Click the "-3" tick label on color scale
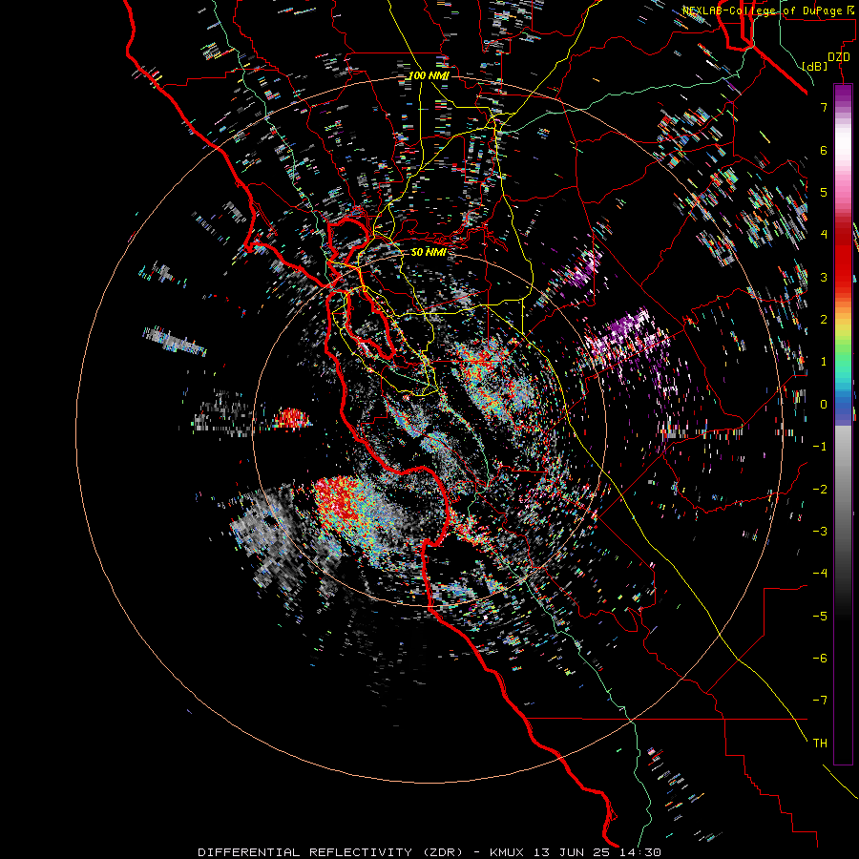The width and height of the screenshot is (859, 859). [x=820, y=532]
